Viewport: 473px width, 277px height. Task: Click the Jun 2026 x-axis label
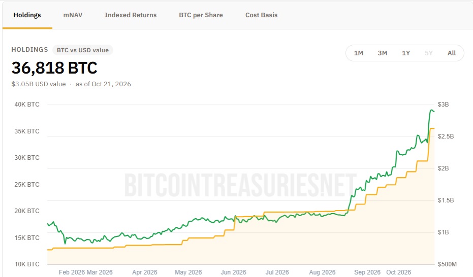234,272
